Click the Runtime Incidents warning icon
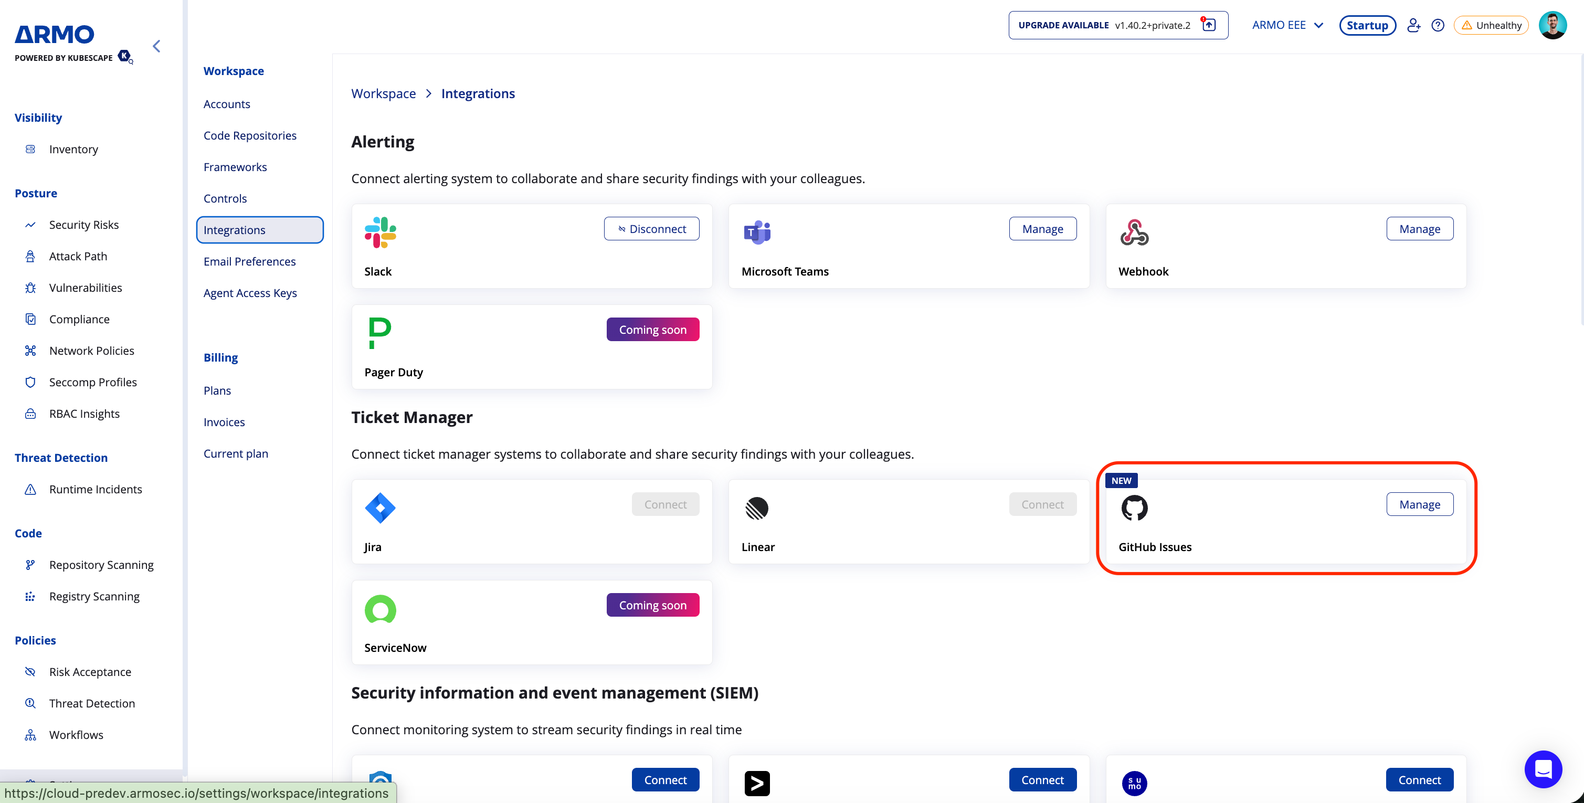This screenshot has height=803, width=1584. (x=30, y=490)
